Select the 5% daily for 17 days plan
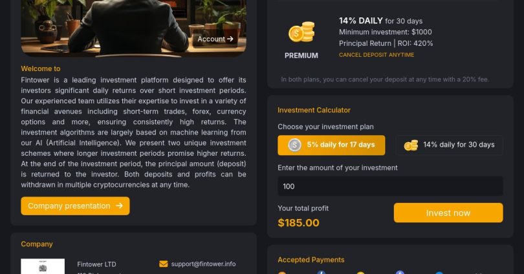Viewport: 524px width, 274px height. coord(331,145)
